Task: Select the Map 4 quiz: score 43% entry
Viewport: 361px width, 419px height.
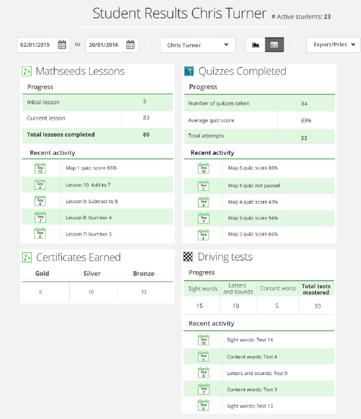Action: [x=253, y=202]
